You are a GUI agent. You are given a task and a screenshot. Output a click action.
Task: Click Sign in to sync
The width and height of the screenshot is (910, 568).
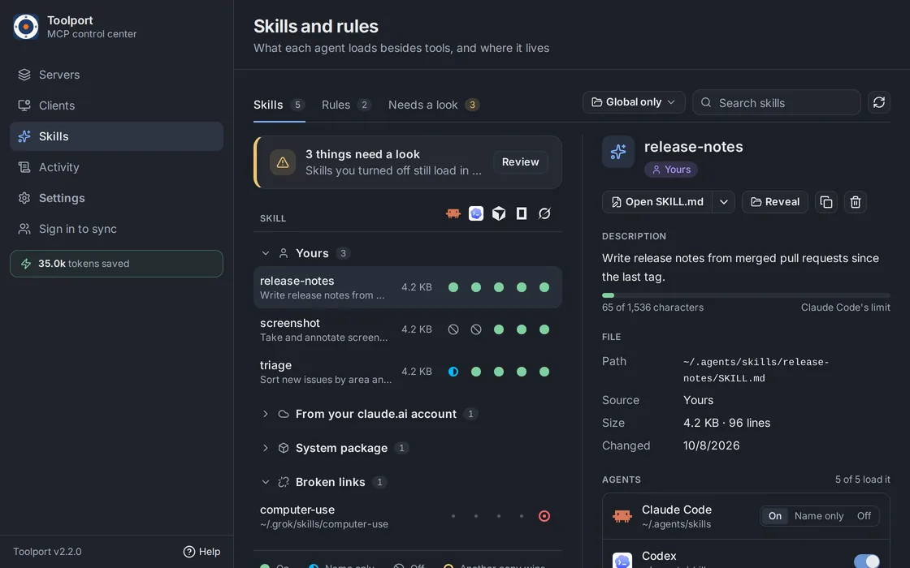click(117, 229)
